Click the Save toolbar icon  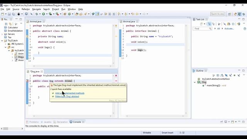(x=9, y=14)
